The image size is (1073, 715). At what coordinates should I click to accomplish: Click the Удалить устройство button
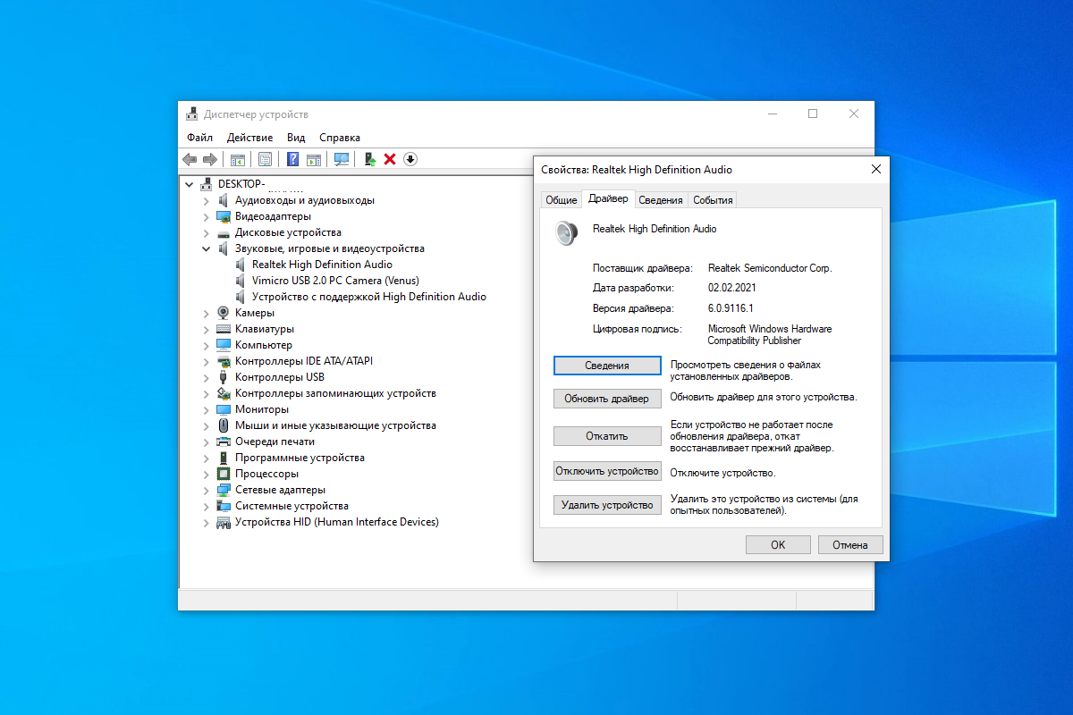pyautogui.click(x=607, y=505)
